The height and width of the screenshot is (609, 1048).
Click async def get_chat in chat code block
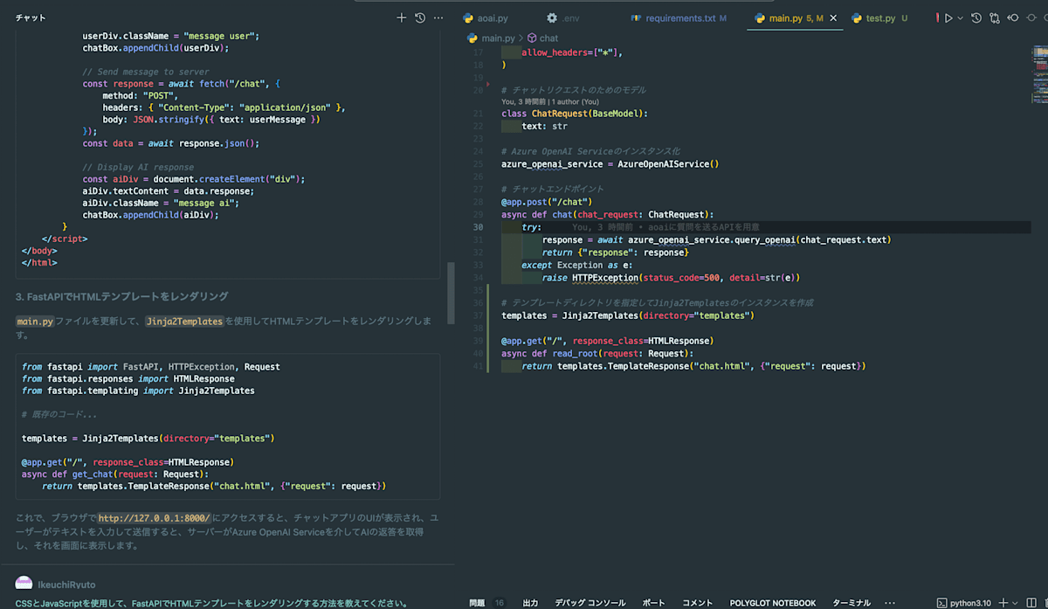[x=115, y=474]
